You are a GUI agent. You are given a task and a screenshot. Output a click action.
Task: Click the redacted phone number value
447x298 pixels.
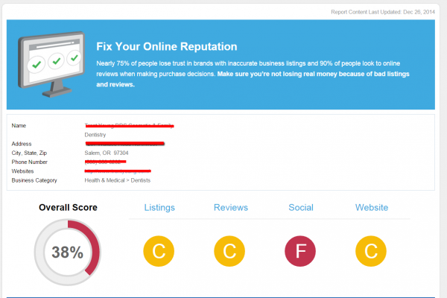coord(105,162)
